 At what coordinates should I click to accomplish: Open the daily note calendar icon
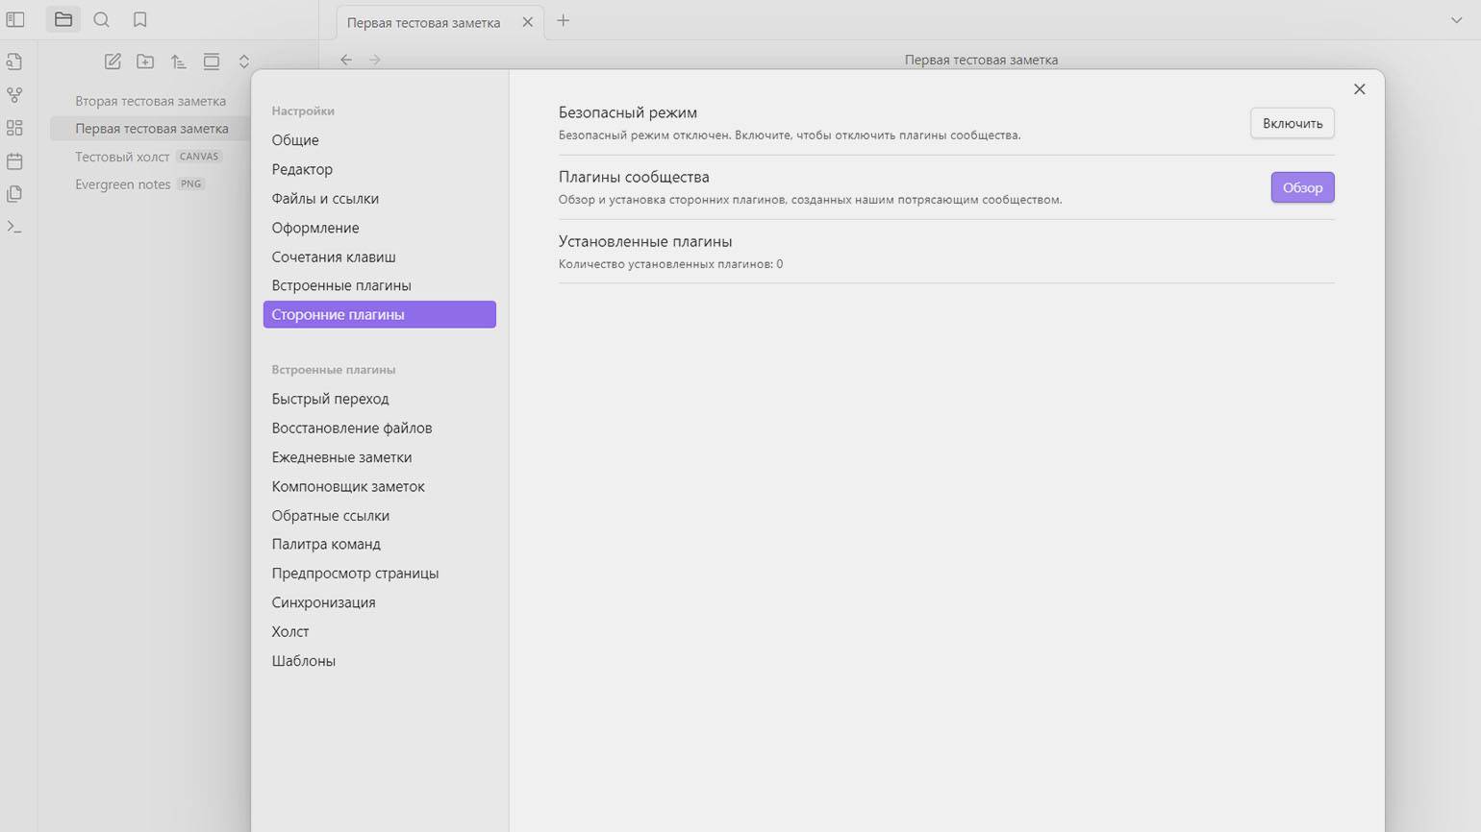[x=14, y=160]
